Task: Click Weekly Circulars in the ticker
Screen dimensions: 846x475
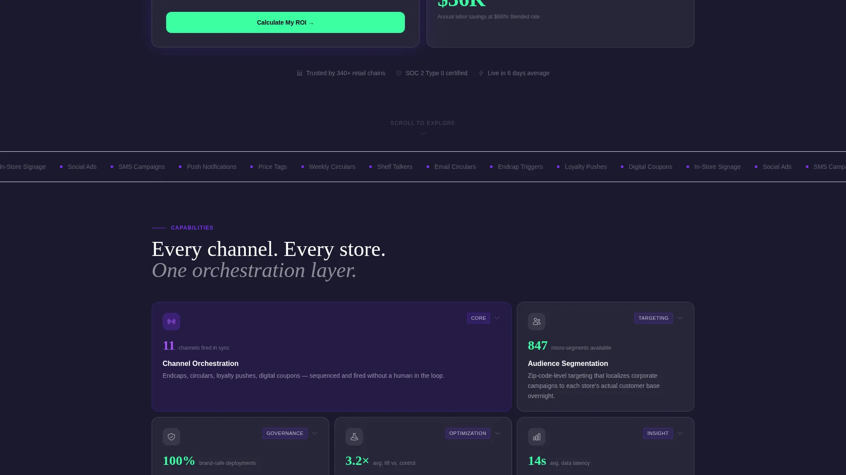Action: coord(332,167)
